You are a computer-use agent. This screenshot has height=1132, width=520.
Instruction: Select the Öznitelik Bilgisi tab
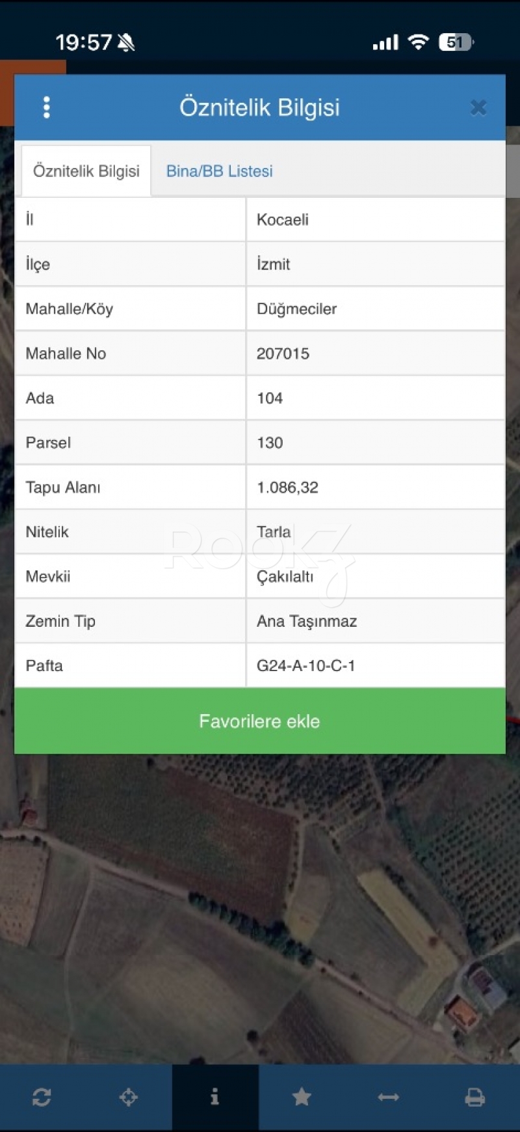tap(86, 171)
